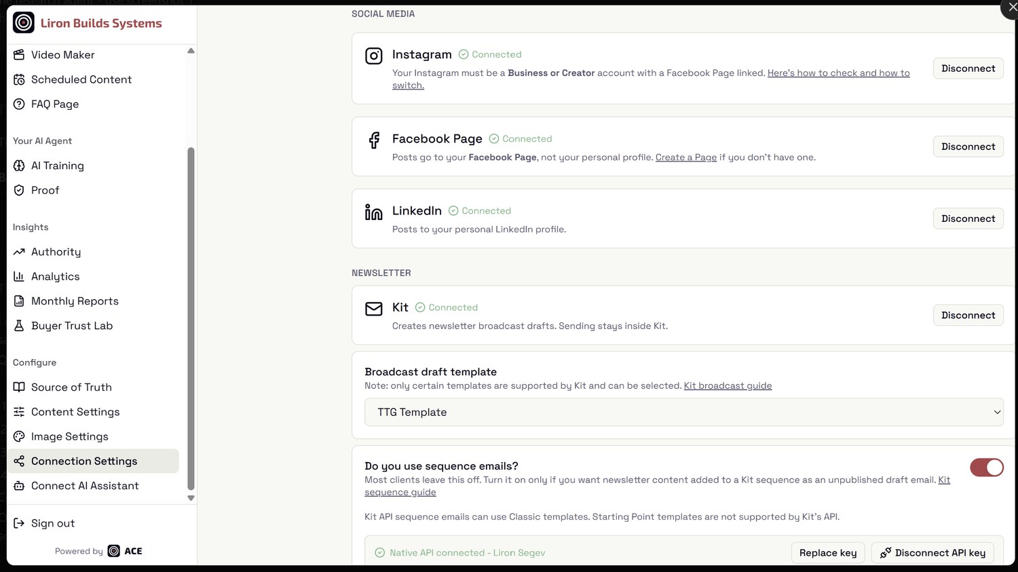Turn off the sequence emails toggle

987,468
